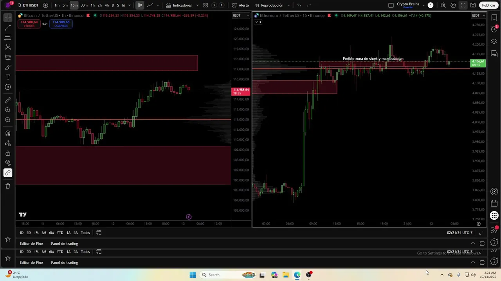Open the forecasting and measurement tools
501x281 pixels.
8,57
